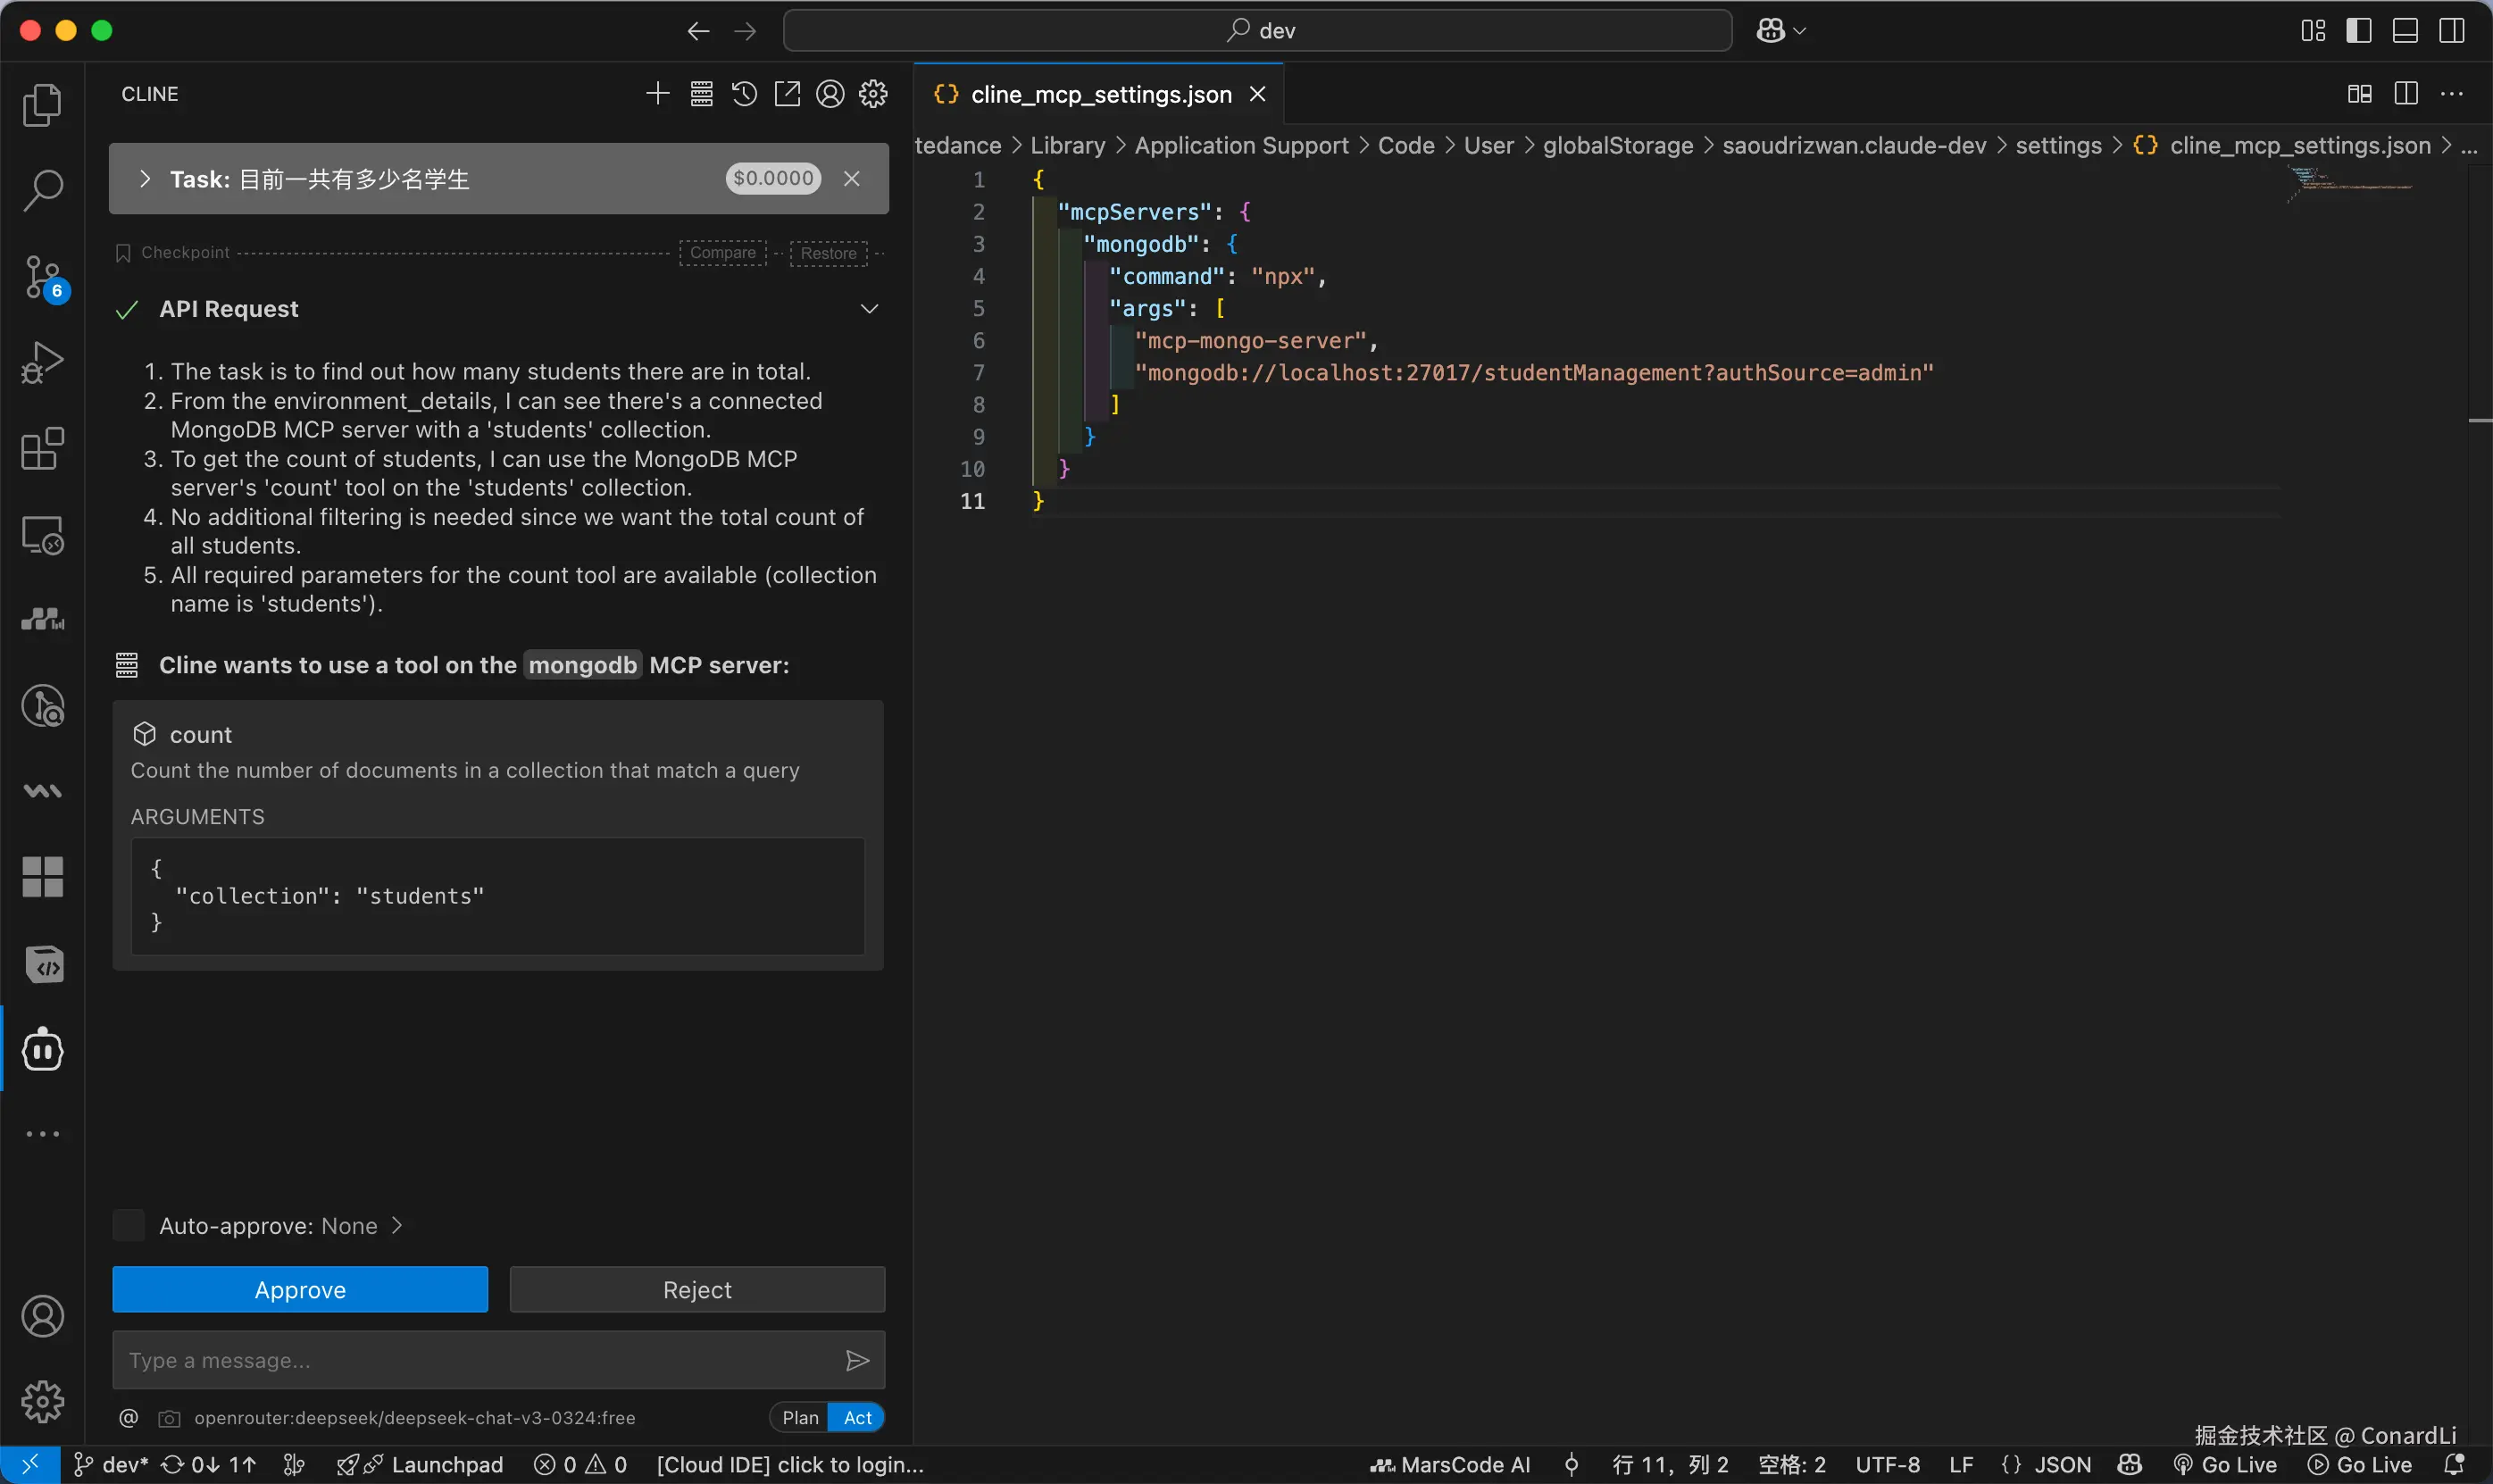
Task: Open Cline settings gear in panel header
Action: pyautogui.click(x=873, y=94)
